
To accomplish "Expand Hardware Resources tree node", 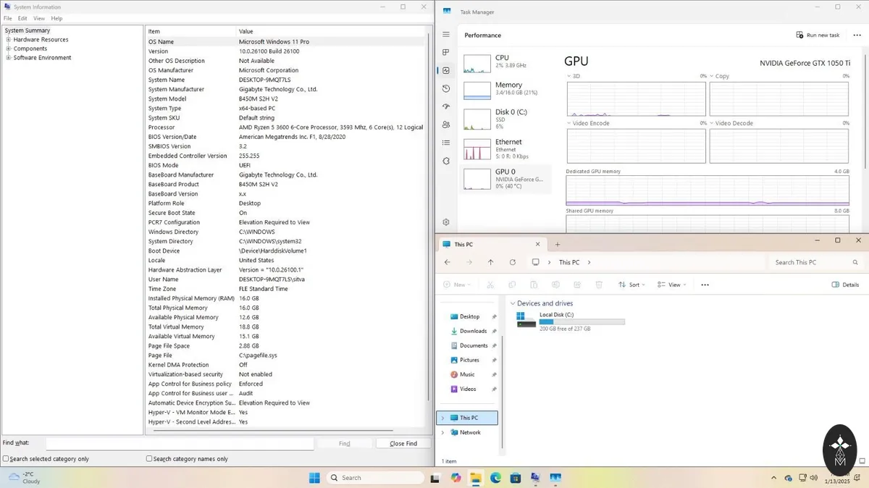I will [x=8, y=40].
